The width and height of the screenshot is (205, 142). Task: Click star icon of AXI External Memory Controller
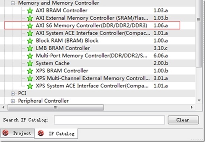[x=30, y=18]
